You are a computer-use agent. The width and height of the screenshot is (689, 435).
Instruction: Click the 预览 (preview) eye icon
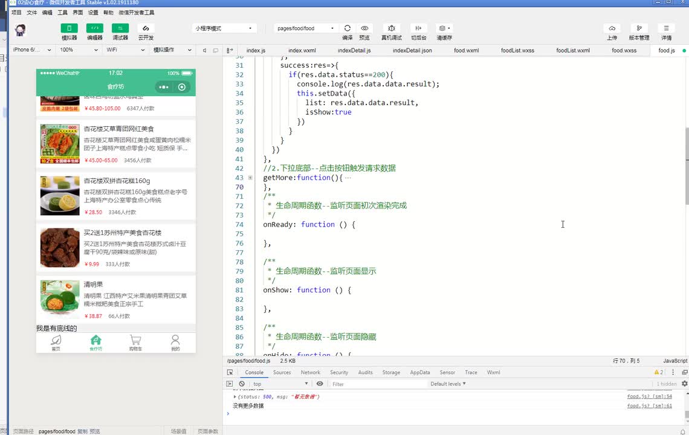coord(364,28)
